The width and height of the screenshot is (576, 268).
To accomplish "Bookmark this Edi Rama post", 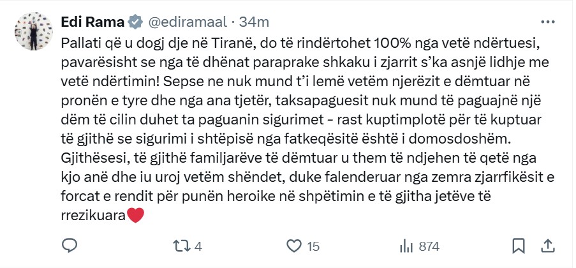I will pos(519,245).
